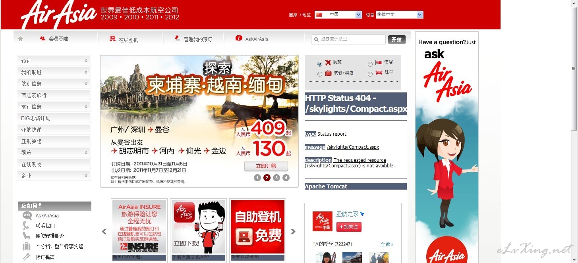Click the AskAirAsia info icon in nav bar
The height and width of the screenshot is (263, 578).
[x=239, y=38]
